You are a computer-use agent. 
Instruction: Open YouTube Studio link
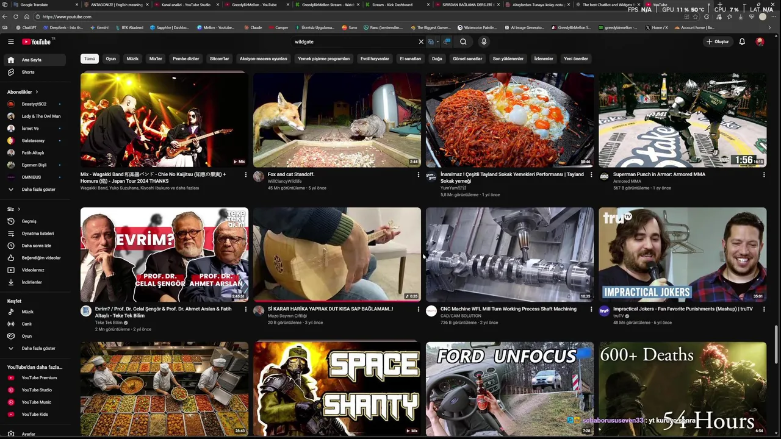[x=35, y=390]
